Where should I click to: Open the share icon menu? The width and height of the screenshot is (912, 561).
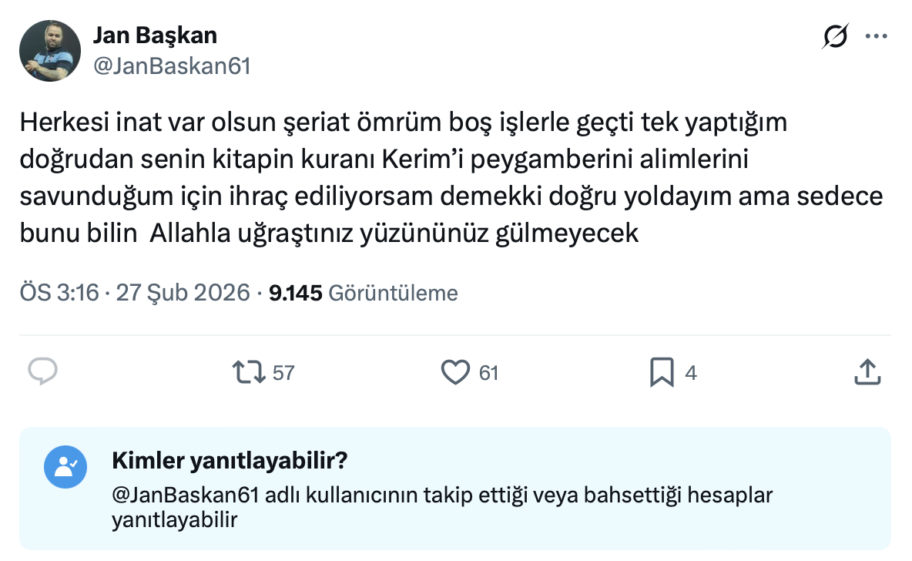(x=867, y=372)
